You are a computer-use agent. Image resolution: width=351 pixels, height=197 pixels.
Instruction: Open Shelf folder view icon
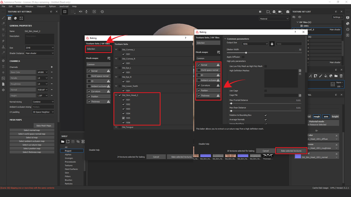coord(63,142)
